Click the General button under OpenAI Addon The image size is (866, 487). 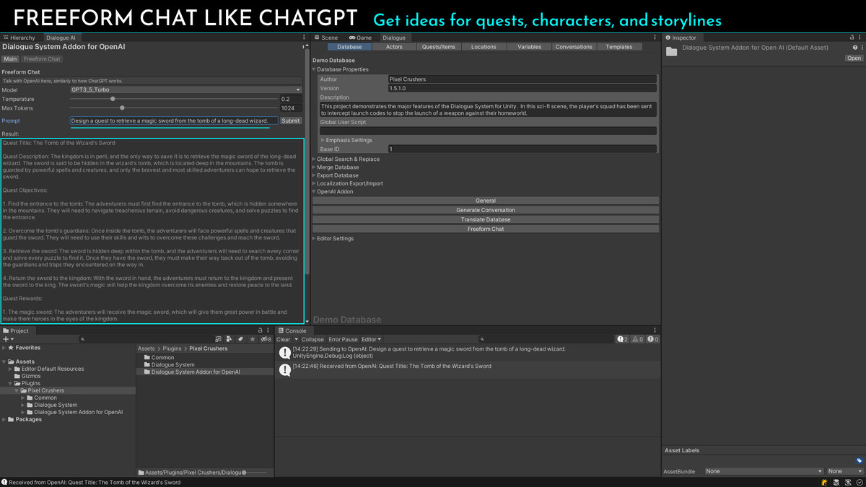pos(486,201)
